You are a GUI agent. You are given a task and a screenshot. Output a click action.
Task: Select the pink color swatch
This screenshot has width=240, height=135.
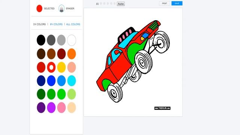61,108
